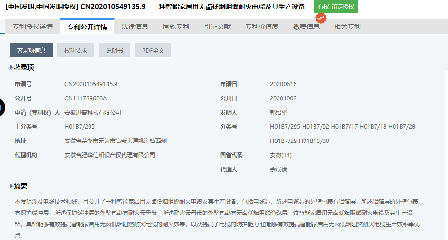The height and width of the screenshot is (240, 448).
Task: Click the 说明书 button
Action: [115, 50]
